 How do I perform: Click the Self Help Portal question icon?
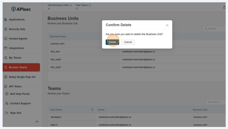pyautogui.click(x=7, y=94)
